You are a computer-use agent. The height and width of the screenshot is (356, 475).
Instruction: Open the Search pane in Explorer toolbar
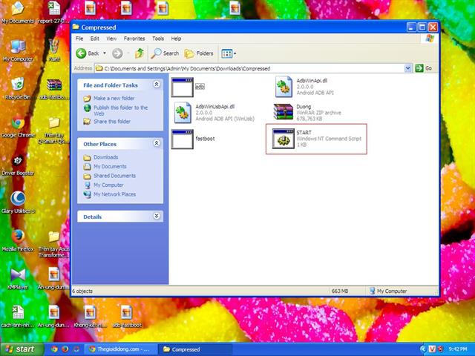tap(165, 53)
